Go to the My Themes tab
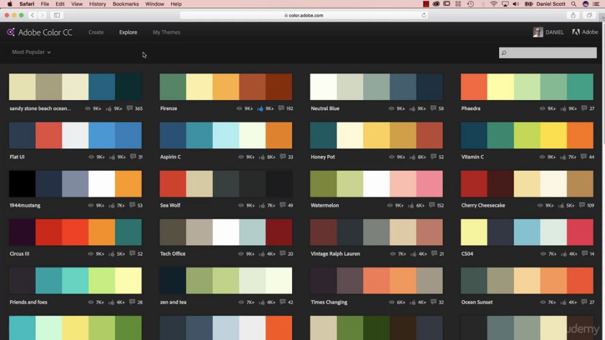Viewport: 605px width, 340px height. click(166, 33)
